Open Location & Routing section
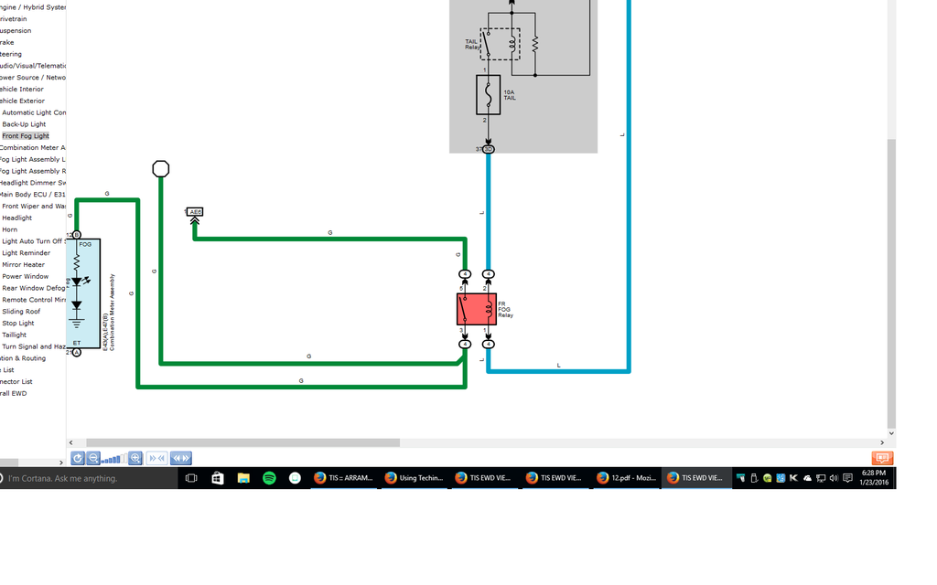Image resolution: width=937 pixels, height=585 pixels. (23, 358)
